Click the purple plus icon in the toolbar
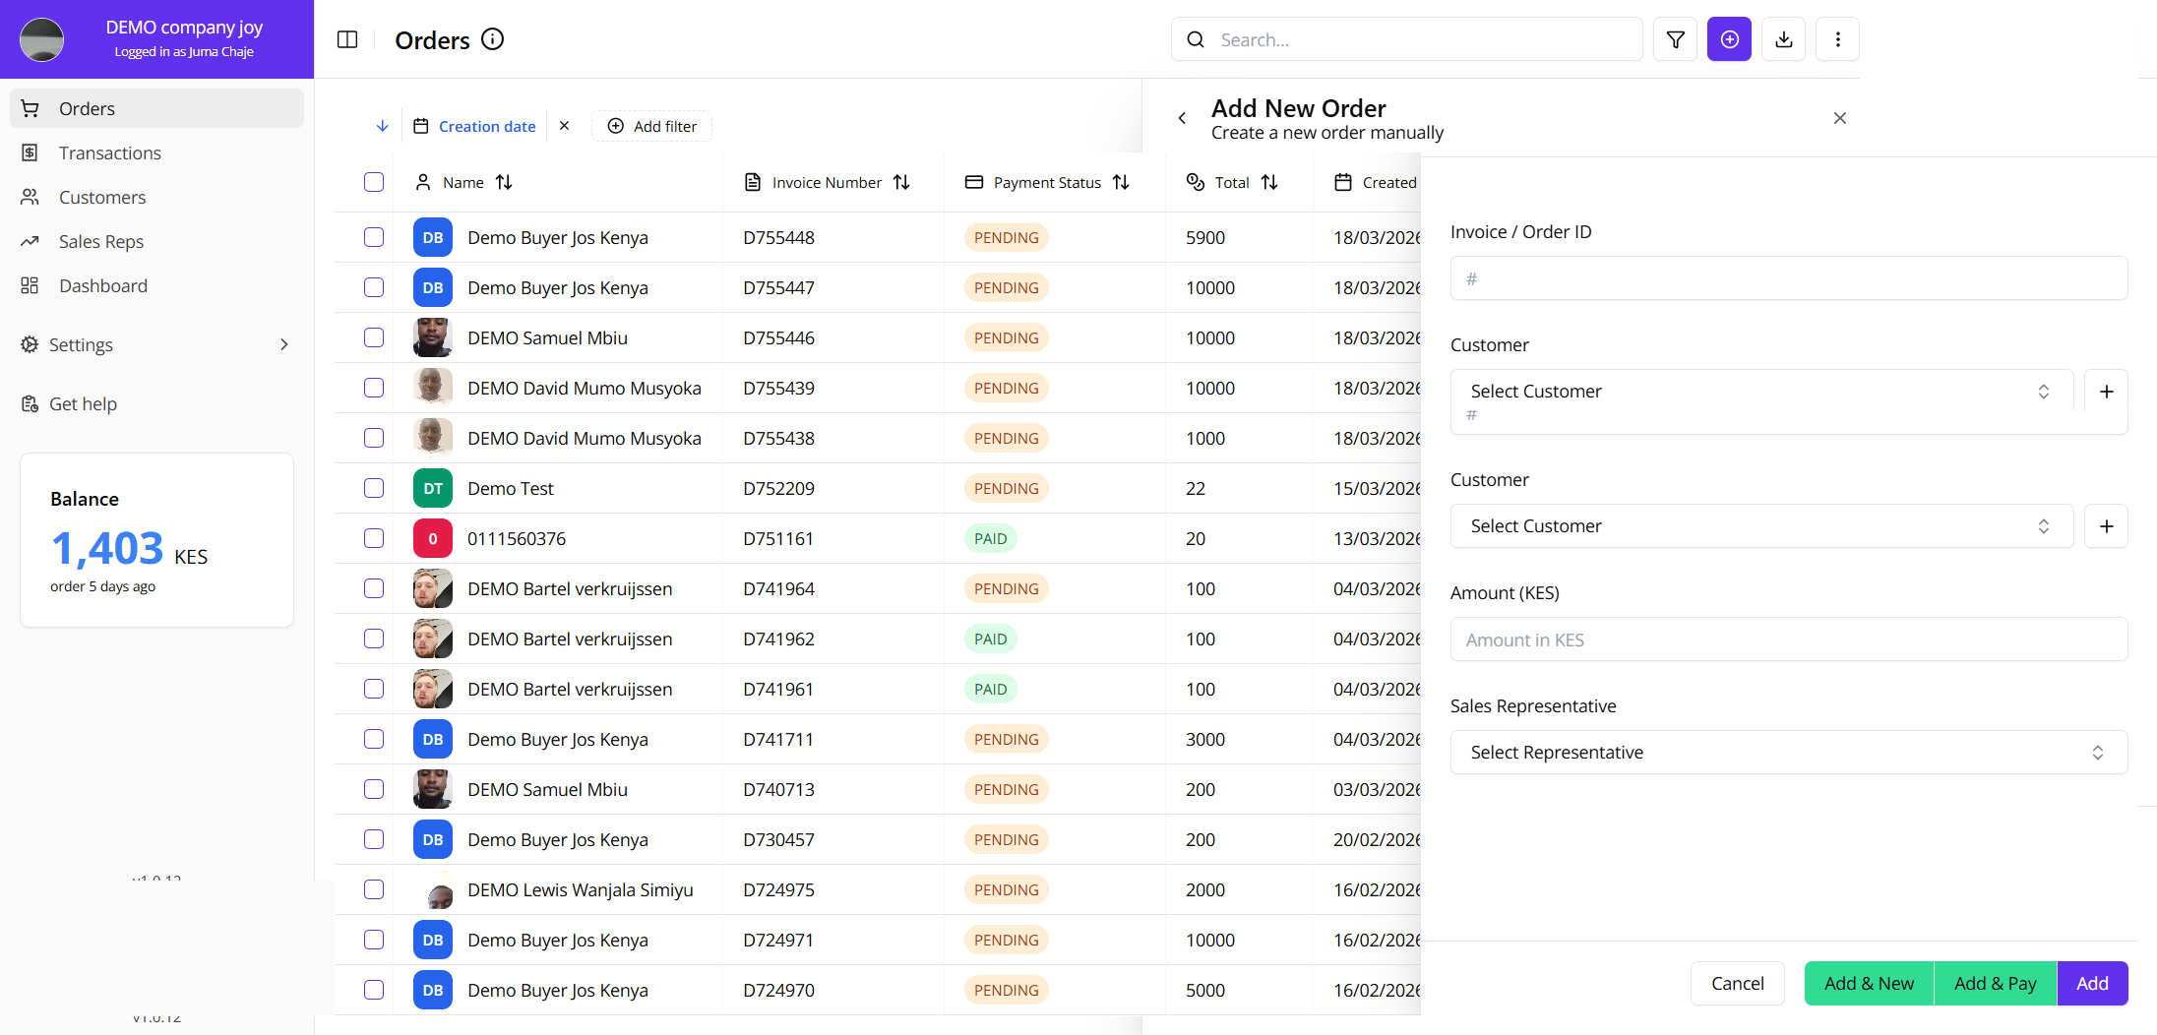The height and width of the screenshot is (1035, 2157). tap(1729, 38)
